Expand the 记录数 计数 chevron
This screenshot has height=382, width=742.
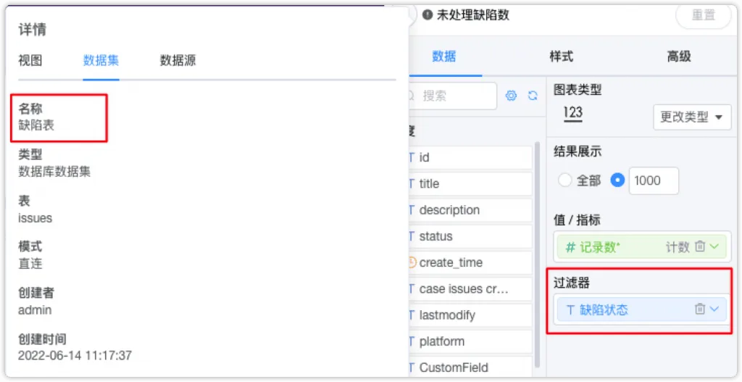pyautogui.click(x=714, y=246)
